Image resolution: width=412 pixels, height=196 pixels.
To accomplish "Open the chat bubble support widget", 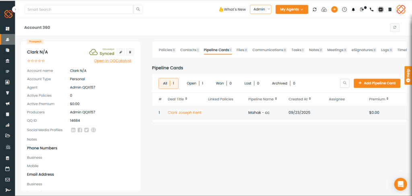I will point(400,184).
